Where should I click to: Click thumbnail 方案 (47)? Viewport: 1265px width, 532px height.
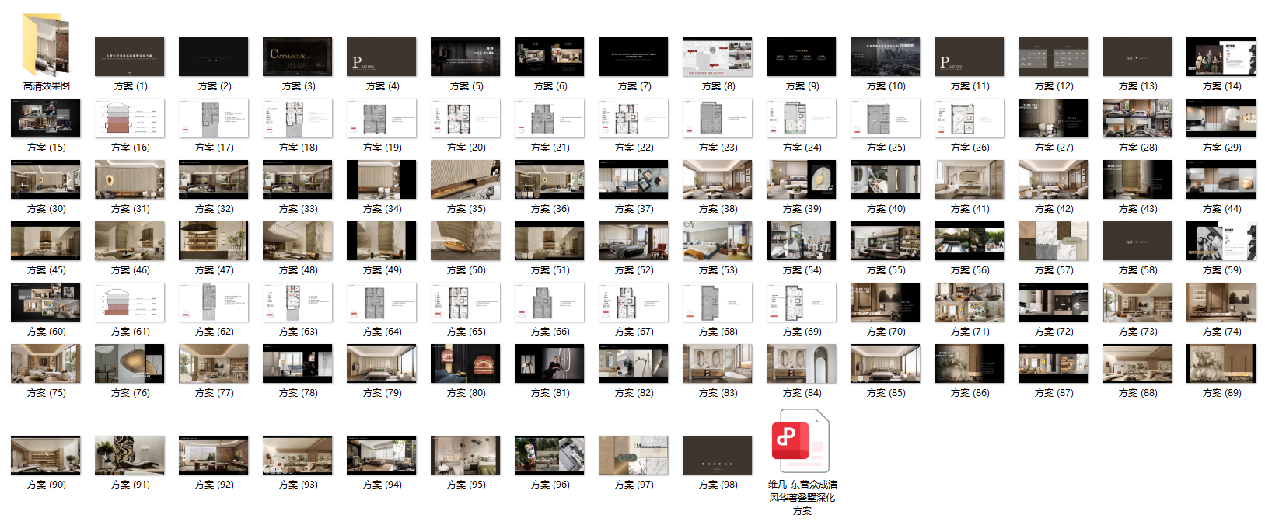(x=214, y=241)
